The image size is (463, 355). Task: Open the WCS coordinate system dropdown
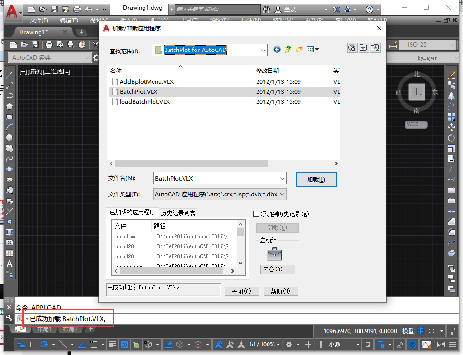[x=416, y=124]
